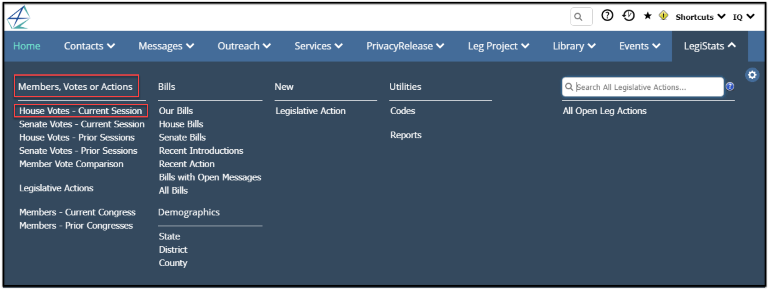Expand the Events menu

[640, 46]
